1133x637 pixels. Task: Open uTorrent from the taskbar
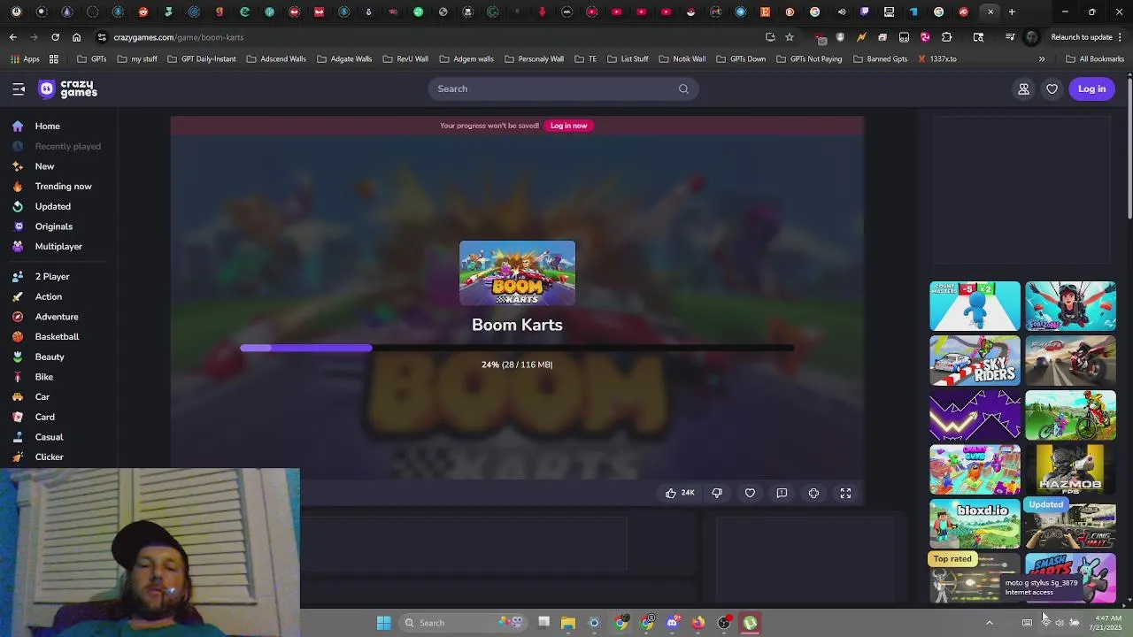(751, 623)
